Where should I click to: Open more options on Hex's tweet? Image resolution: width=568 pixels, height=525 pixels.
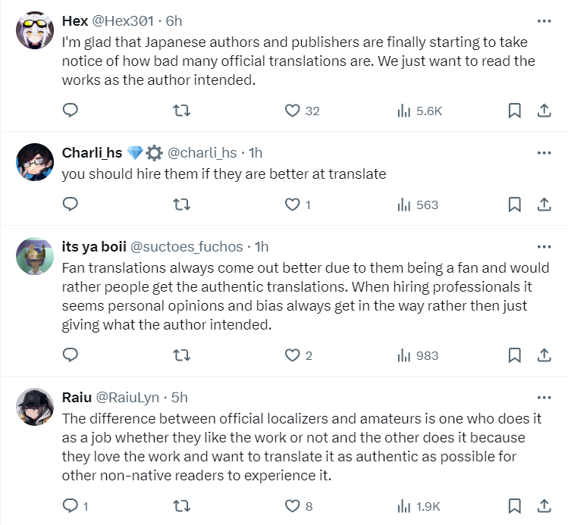pyautogui.click(x=544, y=21)
